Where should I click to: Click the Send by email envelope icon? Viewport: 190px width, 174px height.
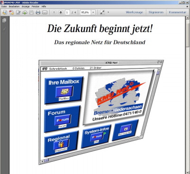tap(45, 12)
